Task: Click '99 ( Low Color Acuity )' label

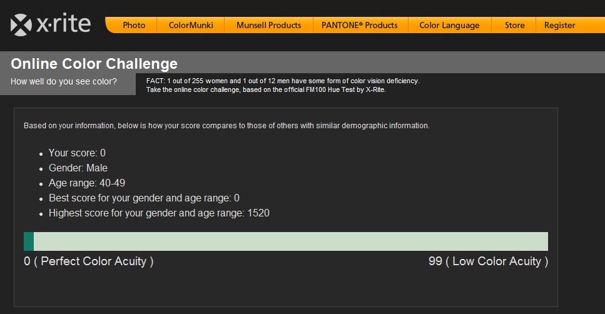Action: (488, 261)
